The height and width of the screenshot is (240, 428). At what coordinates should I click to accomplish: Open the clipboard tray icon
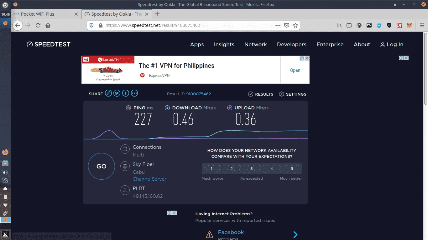coord(5,197)
